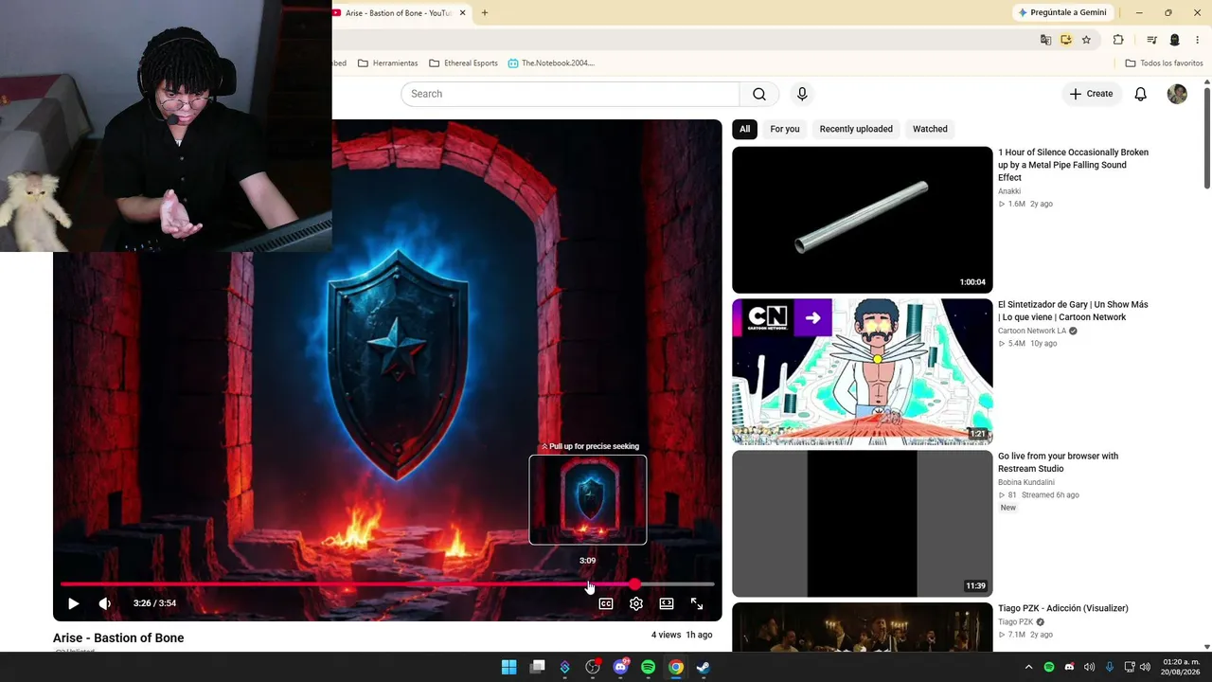This screenshot has width=1212, height=682.
Task: Open Task View on the taskbar
Action: tap(537, 667)
